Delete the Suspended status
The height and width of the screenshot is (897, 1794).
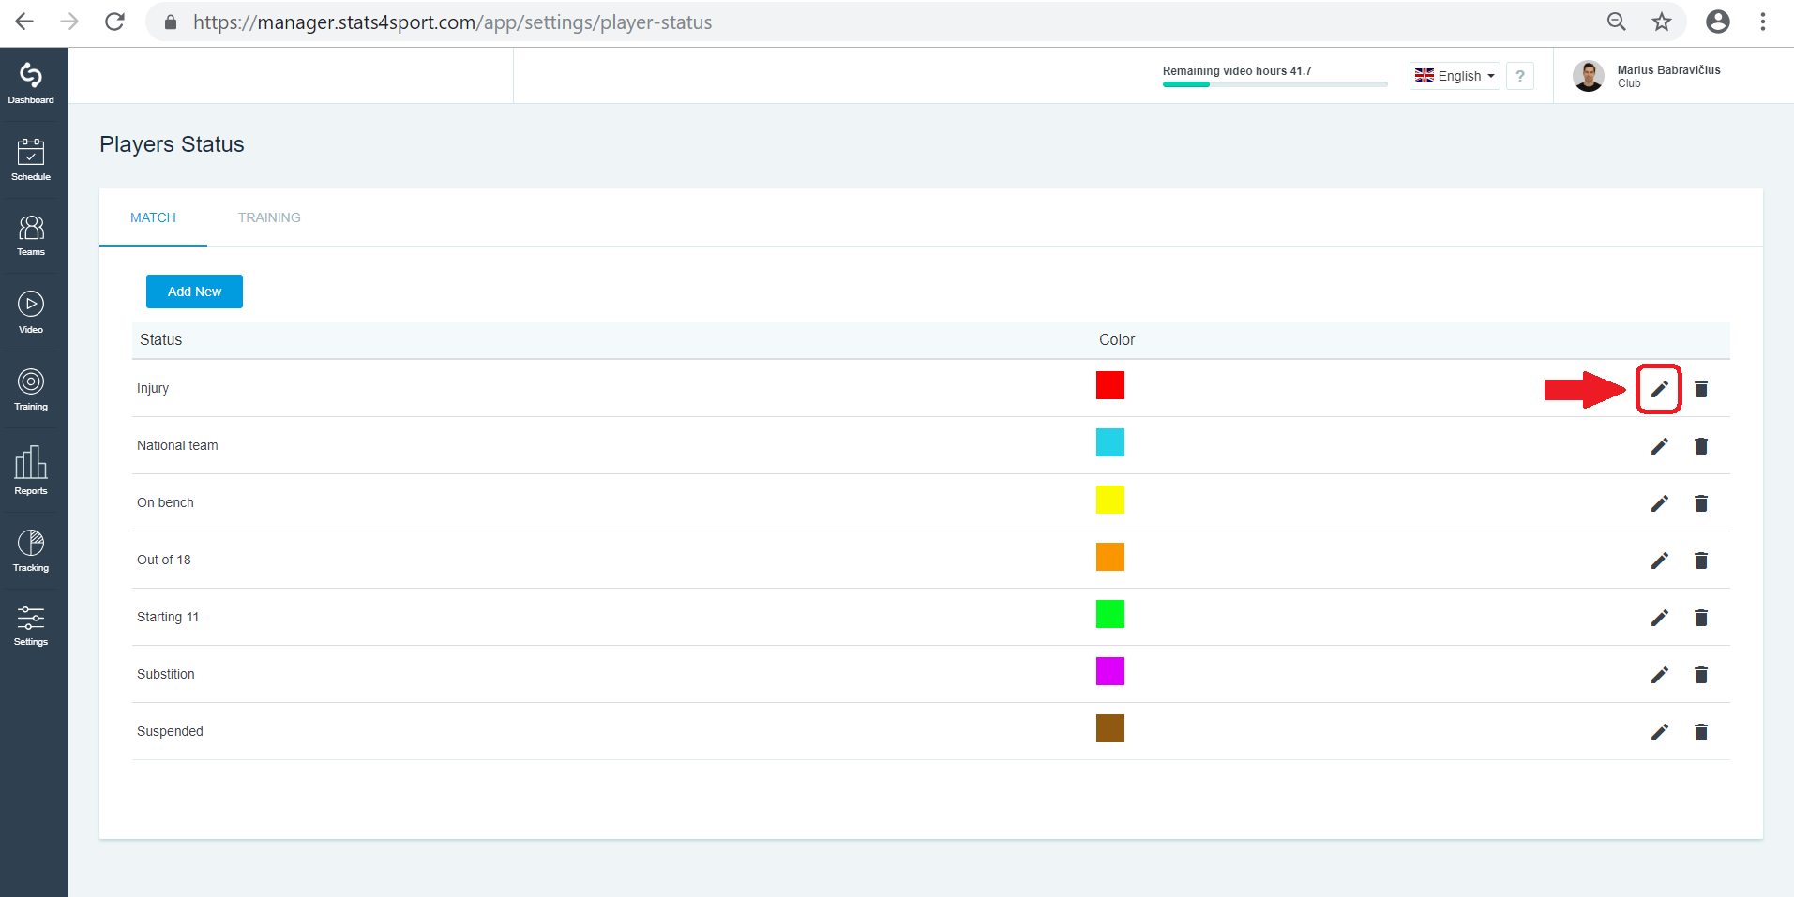tap(1701, 732)
